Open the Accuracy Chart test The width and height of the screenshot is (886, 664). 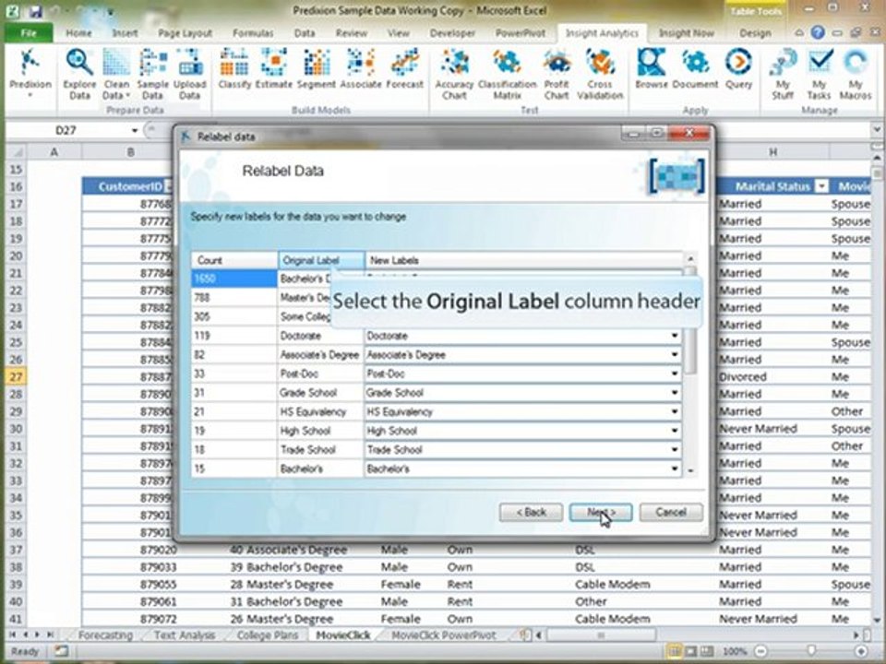454,74
